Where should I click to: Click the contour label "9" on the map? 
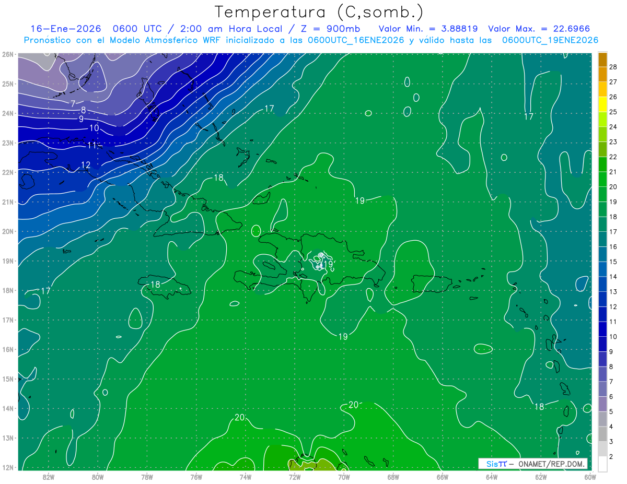(81, 119)
